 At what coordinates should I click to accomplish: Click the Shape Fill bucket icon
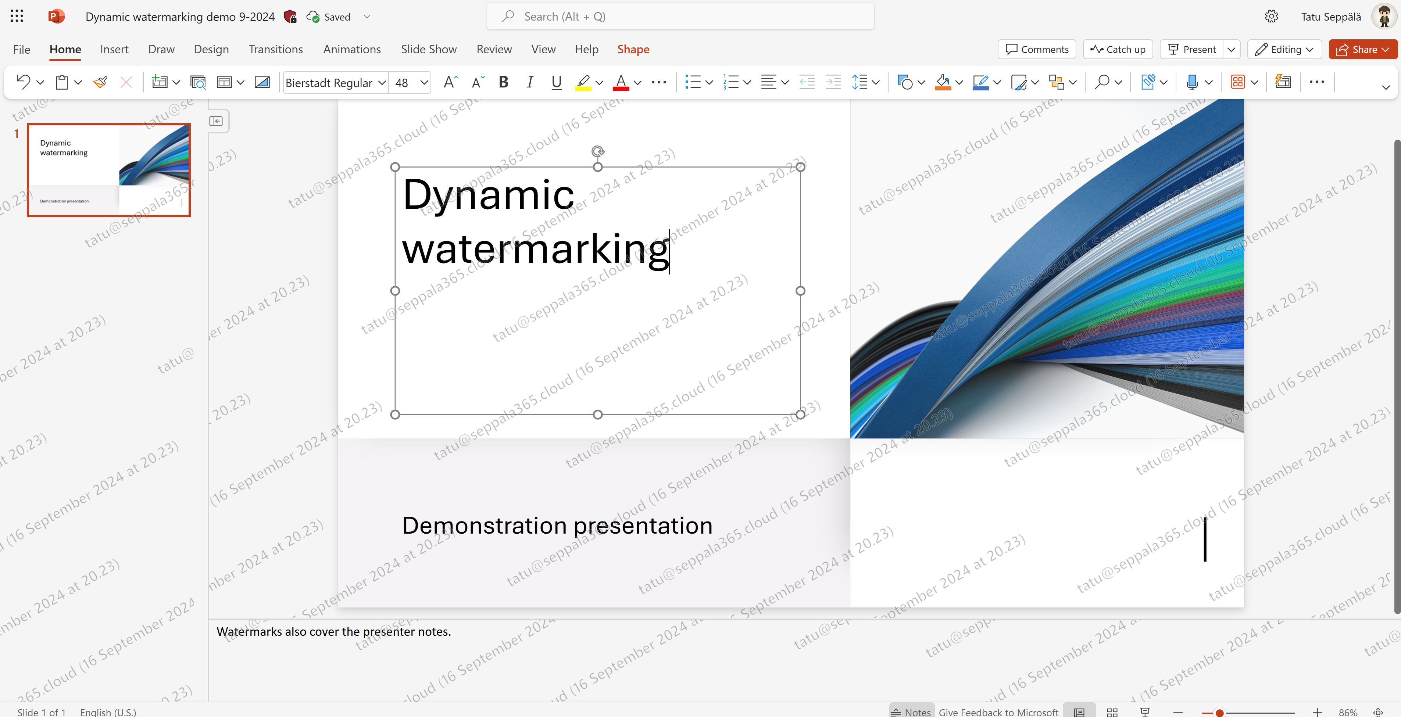pyautogui.click(x=943, y=82)
